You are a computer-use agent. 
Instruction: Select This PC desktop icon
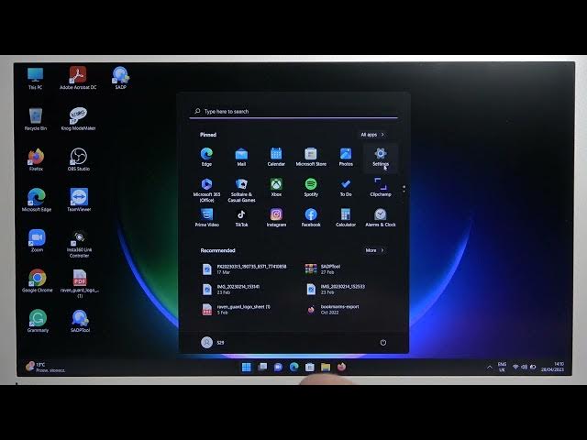click(x=35, y=78)
